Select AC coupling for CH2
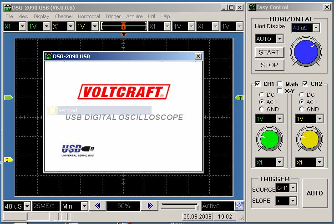 pyautogui.click(x=302, y=102)
